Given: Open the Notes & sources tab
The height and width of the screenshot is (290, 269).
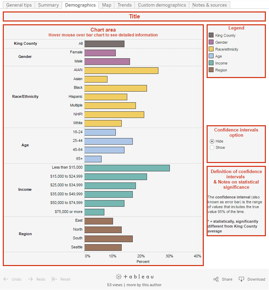Looking at the screenshot, I should (209, 5).
